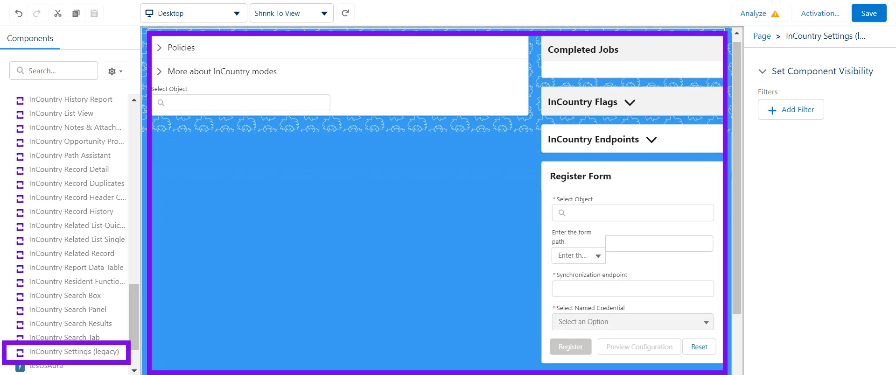Click the Reset button in Register Form
Viewport: 896px width, 375px height.
[699, 347]
